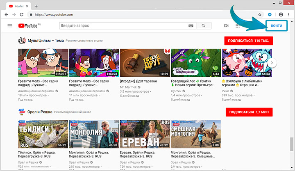Click the ВОЙТИ sign-in button
295x171 pixels.
(x=277, y=25)
